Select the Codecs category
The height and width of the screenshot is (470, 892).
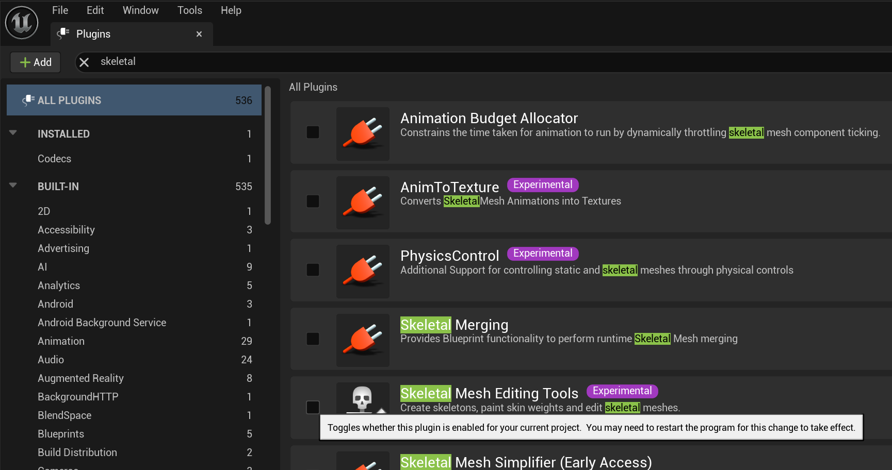coord(134,159)
